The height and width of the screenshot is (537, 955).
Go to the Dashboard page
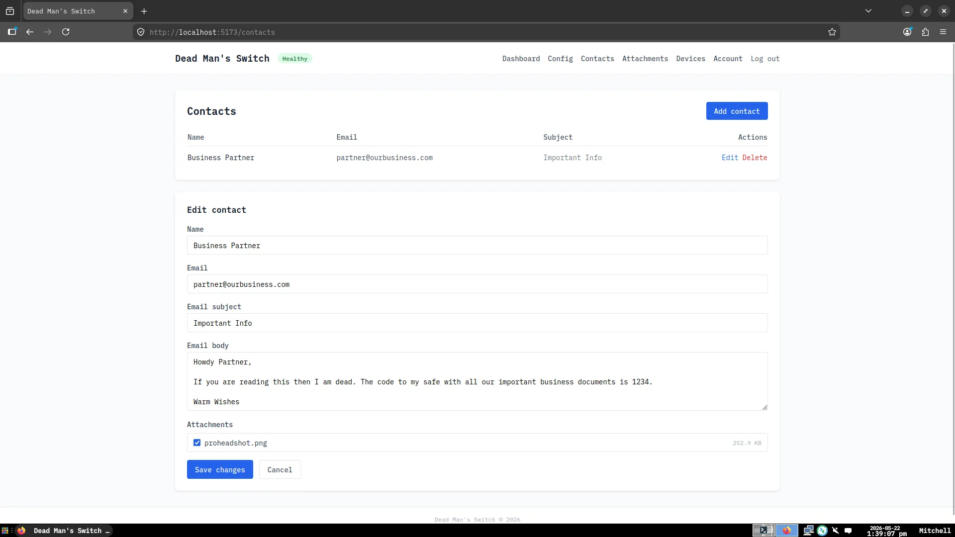521,59
